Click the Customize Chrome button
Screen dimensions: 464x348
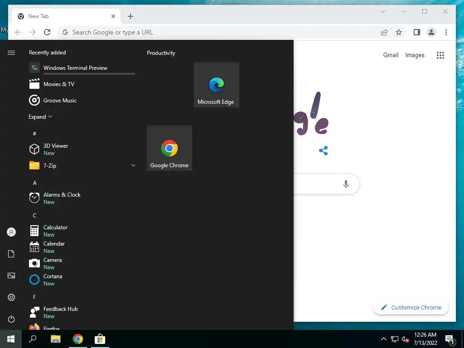click(411, 308)
